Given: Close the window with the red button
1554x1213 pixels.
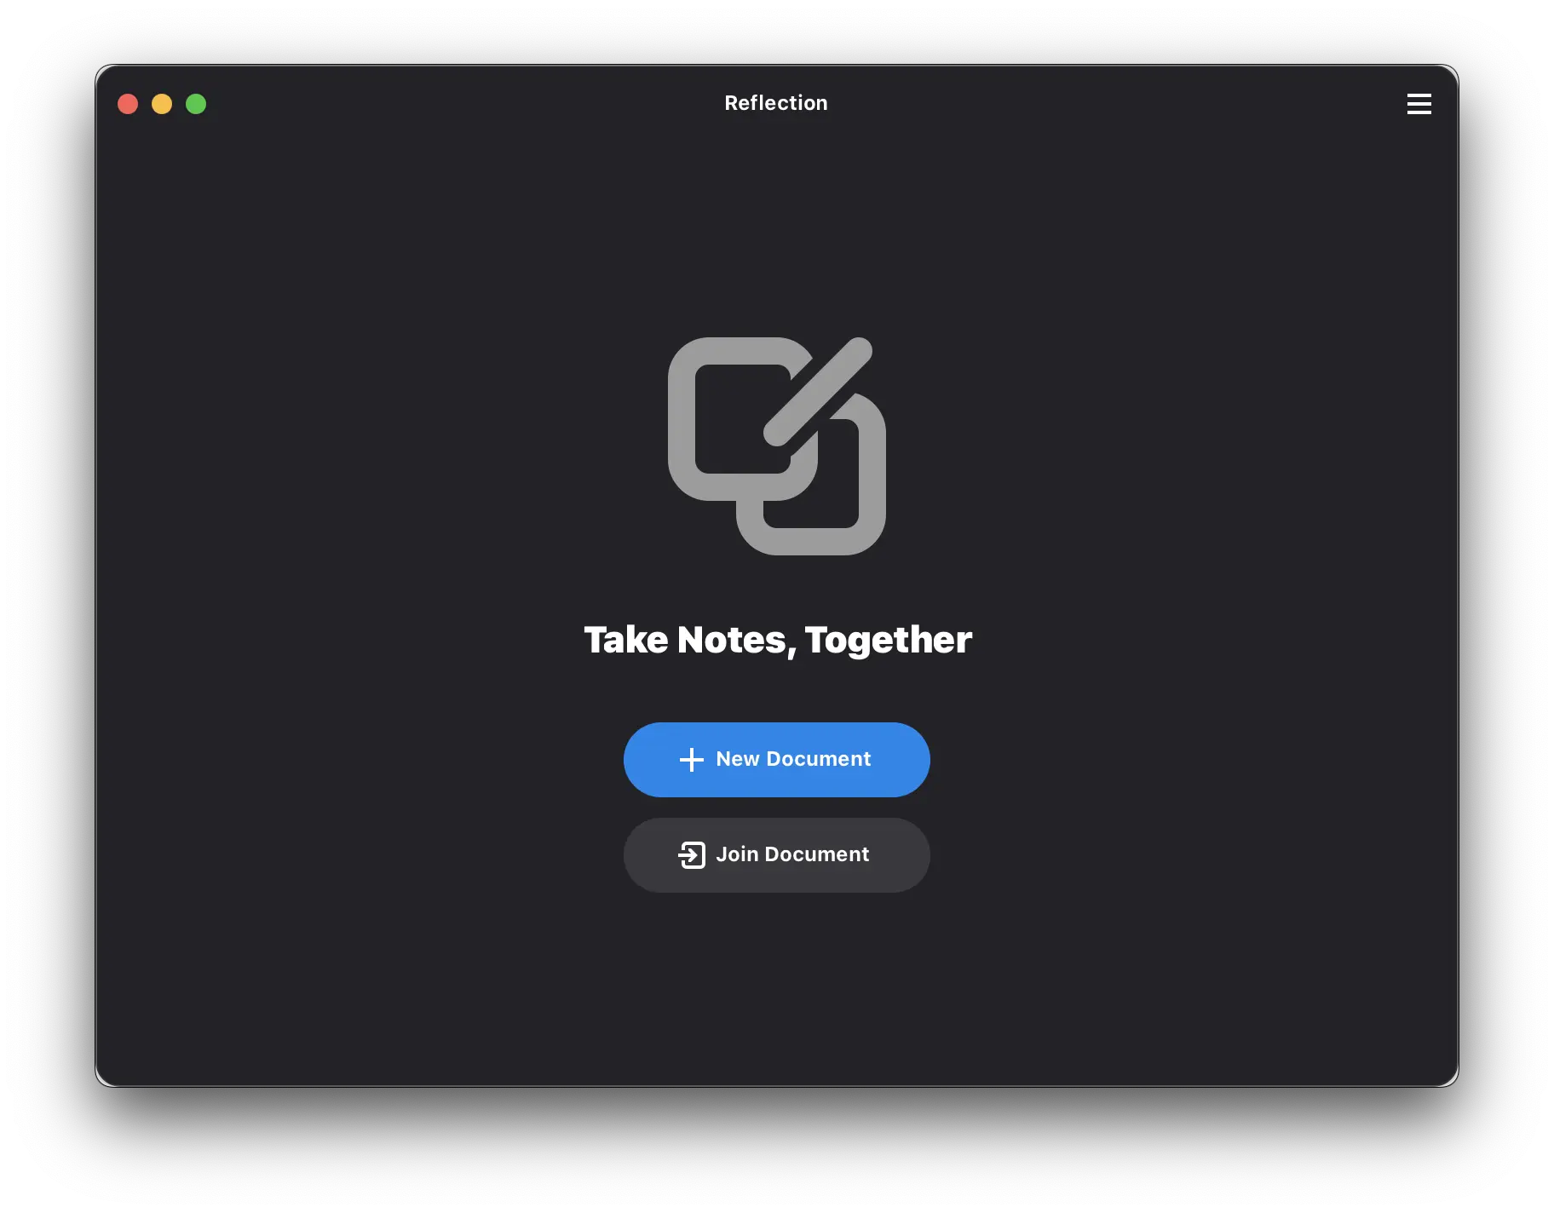Looking at the screenshot, I should point(128,104).
